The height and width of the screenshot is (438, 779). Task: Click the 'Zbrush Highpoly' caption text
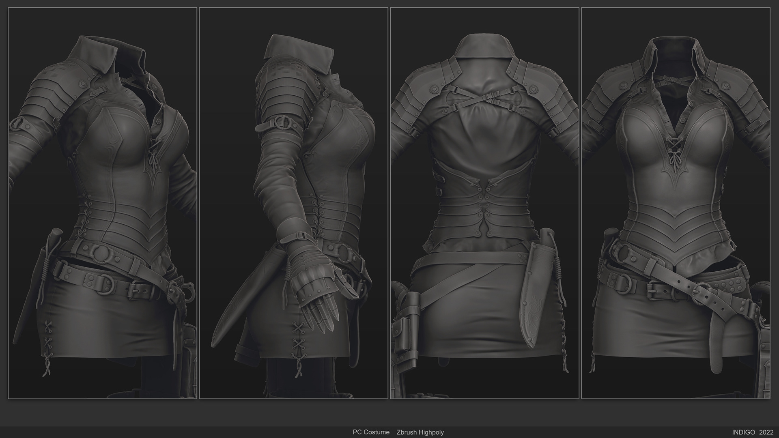coord(420,432)
